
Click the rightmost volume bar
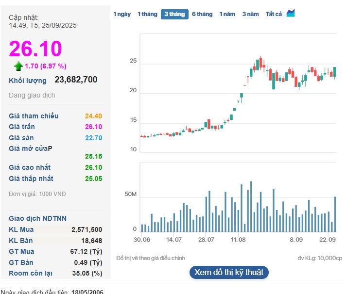pyautogui.click(x=335, y=214)
